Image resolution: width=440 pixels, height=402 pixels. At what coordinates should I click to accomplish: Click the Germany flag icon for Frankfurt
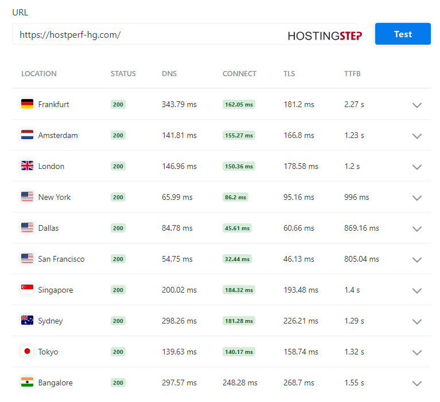(27, 104)
